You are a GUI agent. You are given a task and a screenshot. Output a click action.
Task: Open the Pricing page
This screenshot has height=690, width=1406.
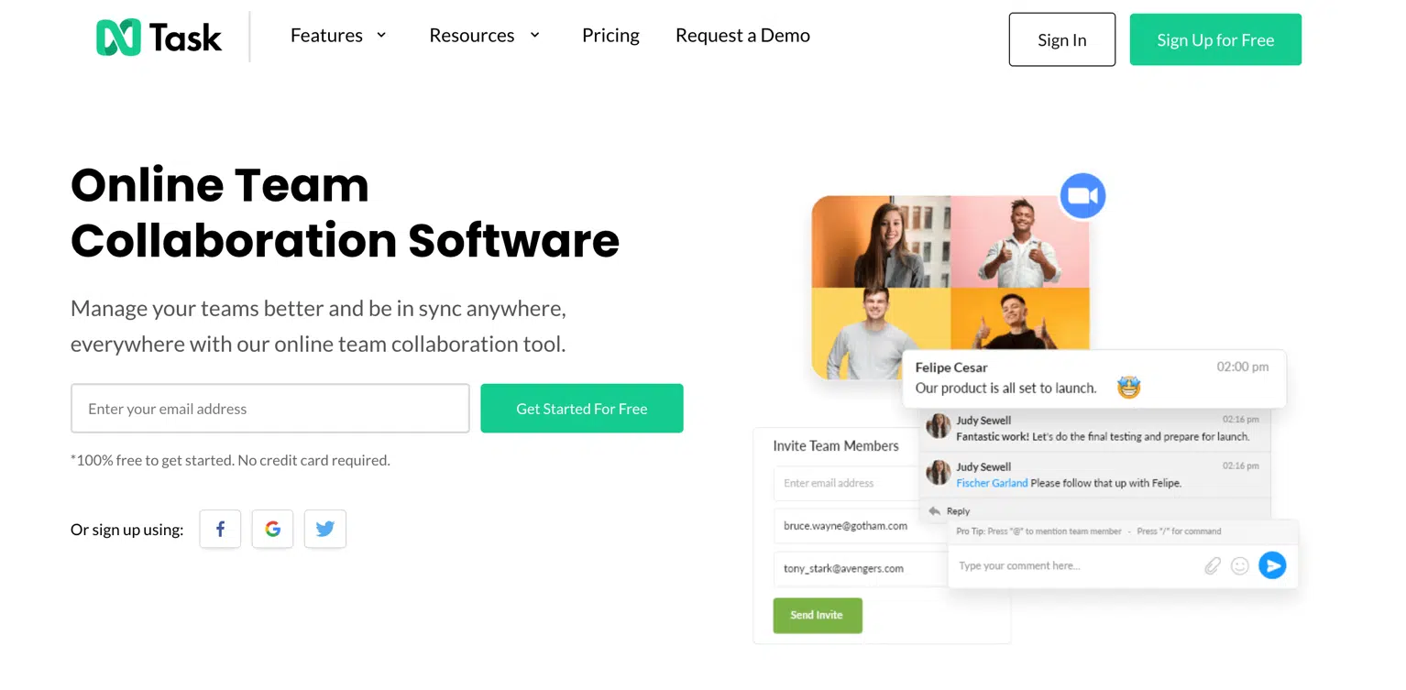[x=610, y=36]
